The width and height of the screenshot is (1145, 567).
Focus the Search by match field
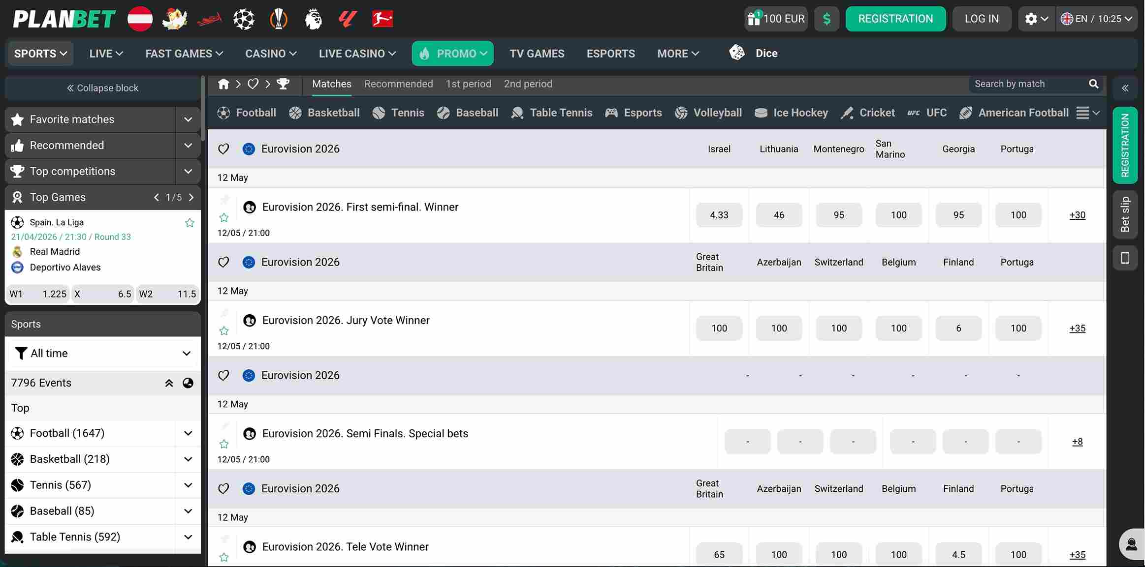pyautogui.click(x=1030, y=84)
